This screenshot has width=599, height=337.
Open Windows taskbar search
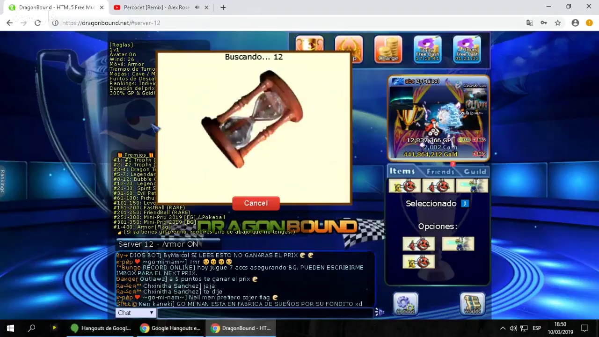(32, 328)
